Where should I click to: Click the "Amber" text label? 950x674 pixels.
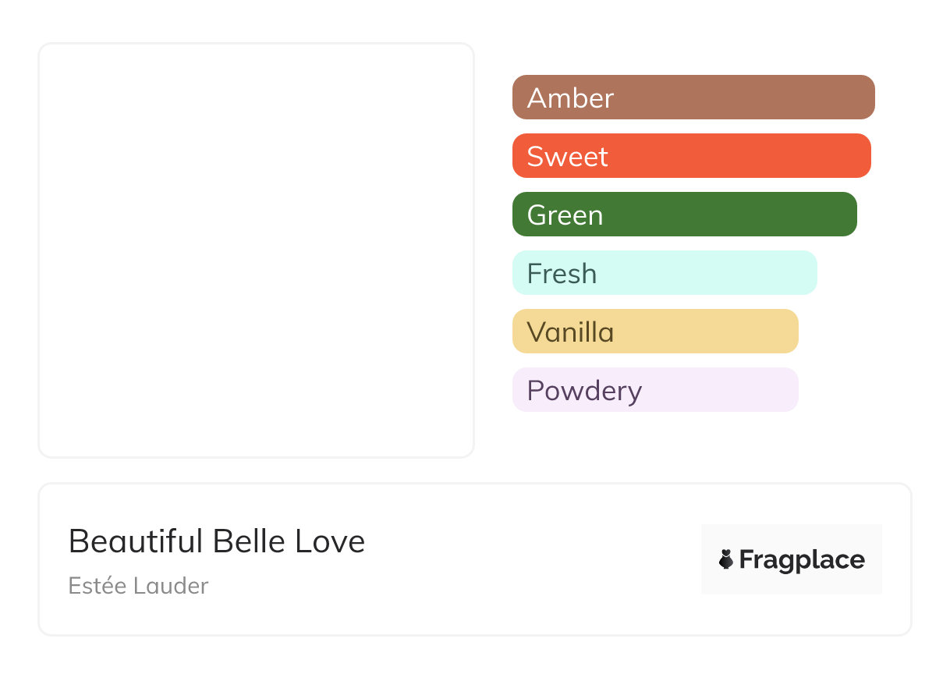tap(570, 98)
